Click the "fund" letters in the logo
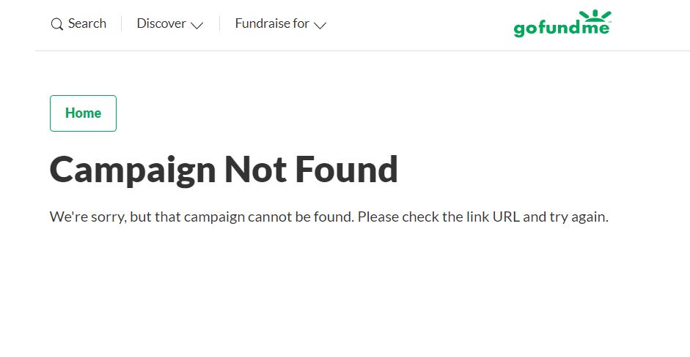The height and width of the screenshot is (357, 690). coord(558,28)
